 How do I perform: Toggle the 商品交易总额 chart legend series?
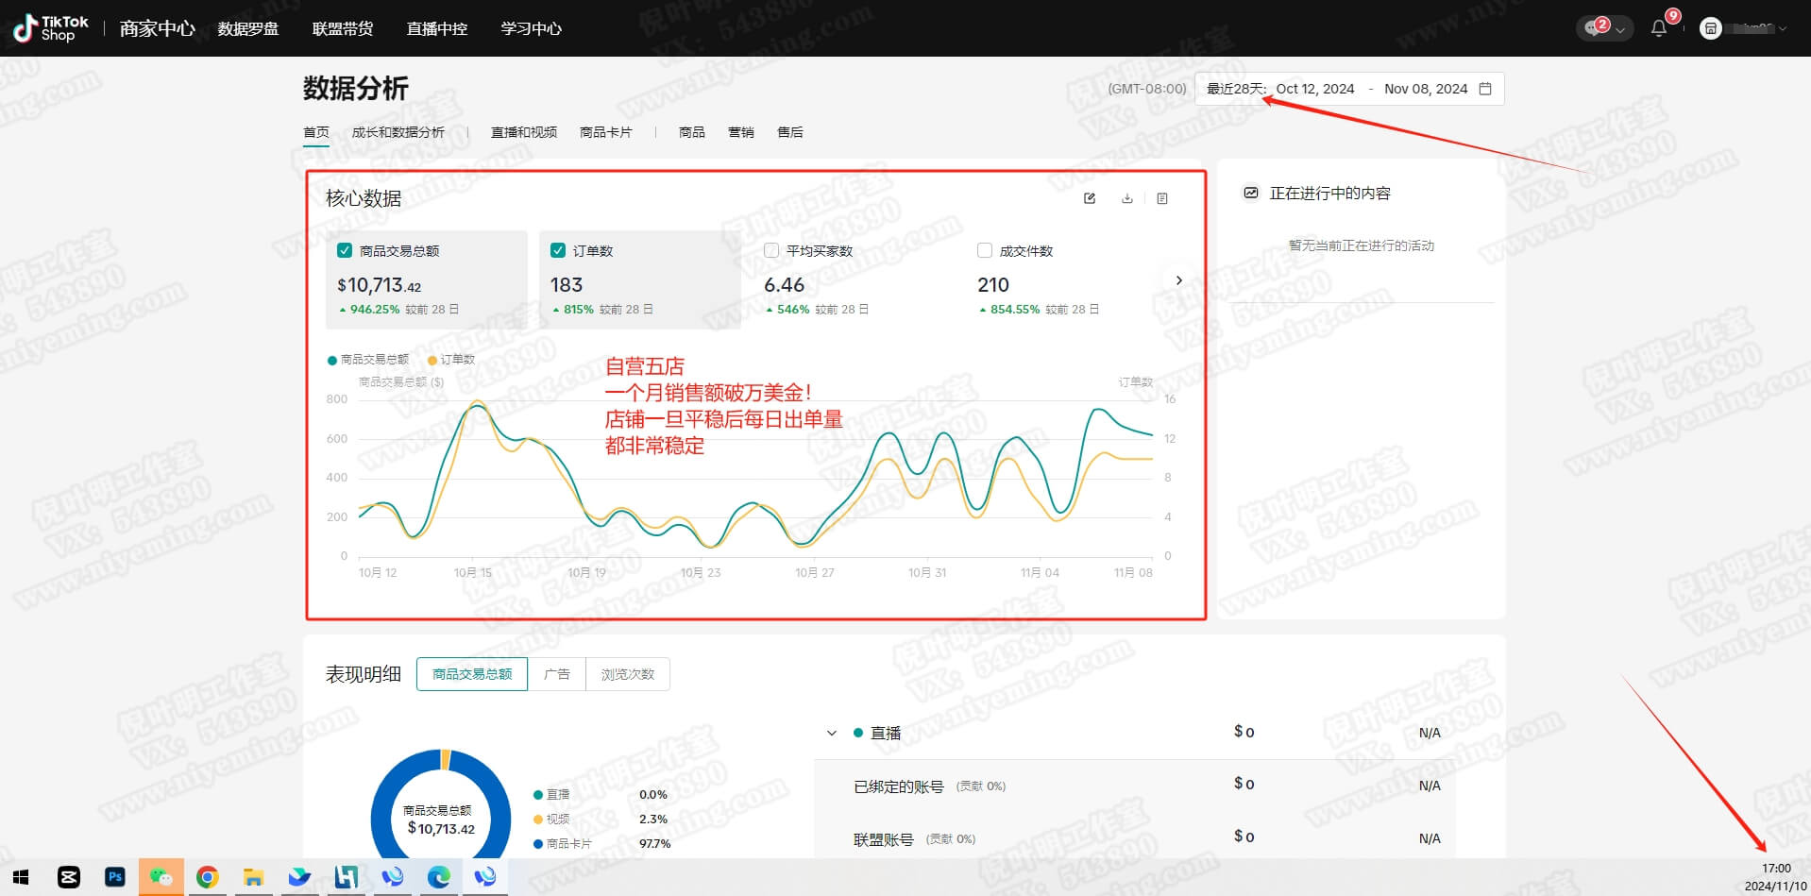pyautogui.click(x=368, y=360)
